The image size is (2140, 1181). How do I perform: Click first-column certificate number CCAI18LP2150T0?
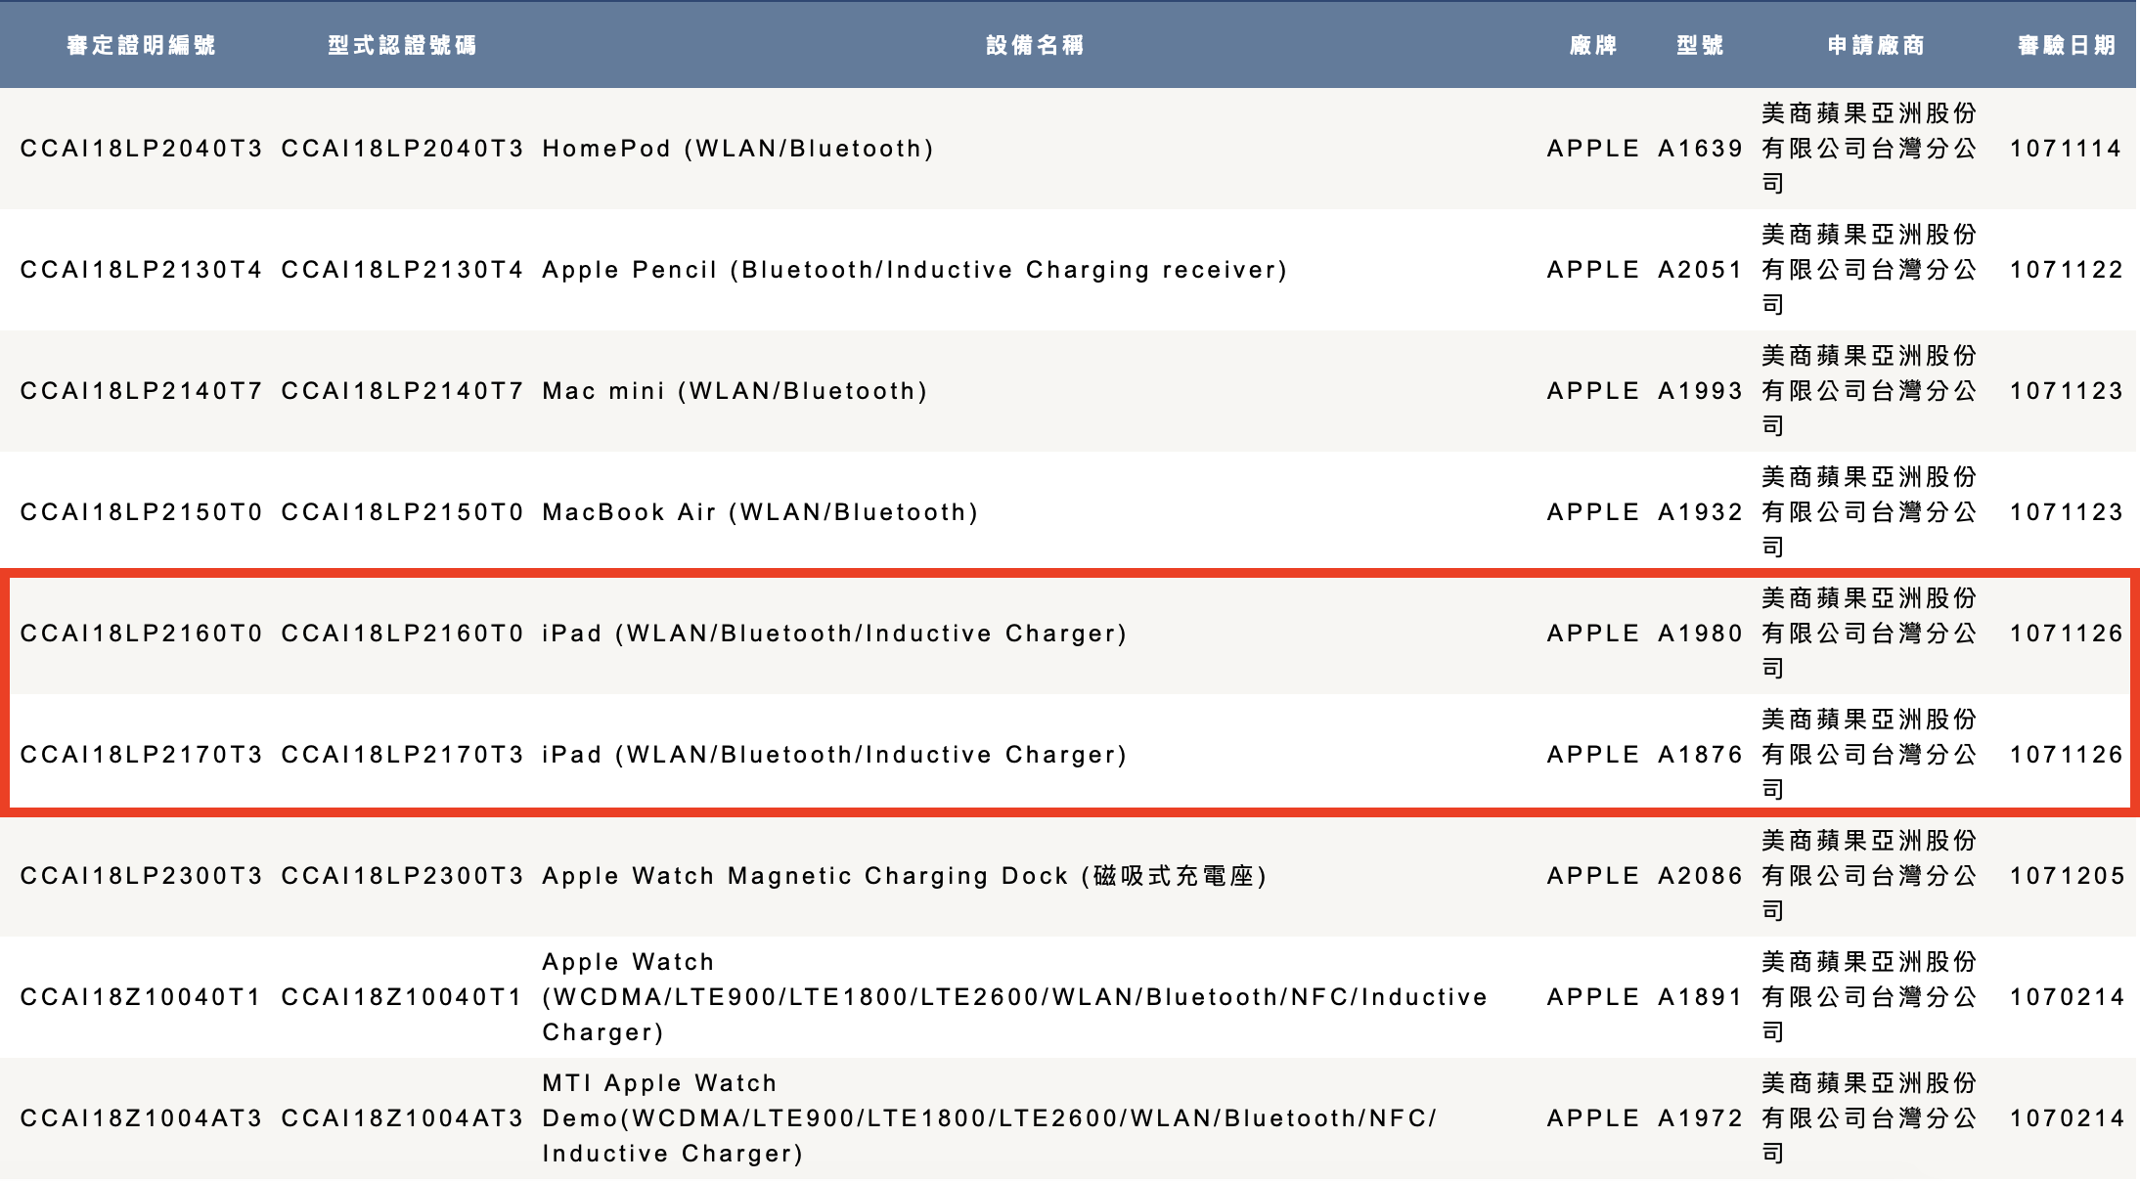tap(141, 512)
